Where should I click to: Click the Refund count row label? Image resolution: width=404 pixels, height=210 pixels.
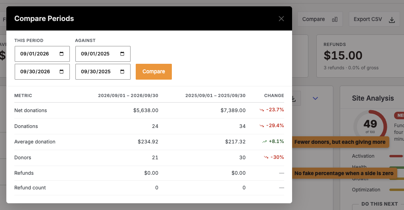pyautogui.click(x=30, y=187)
